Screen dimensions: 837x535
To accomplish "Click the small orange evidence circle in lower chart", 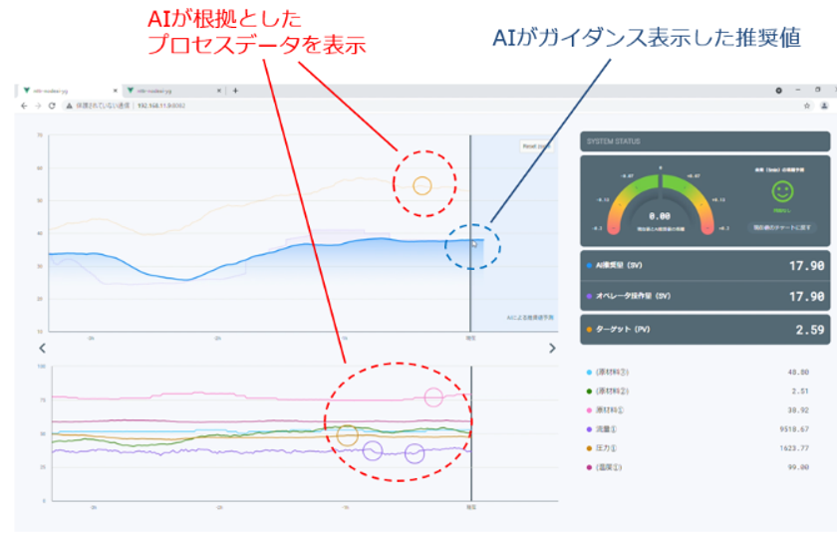I will pos(348,435).
